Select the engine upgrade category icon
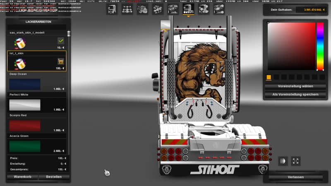The image size is (331, 186). (143, 9)
